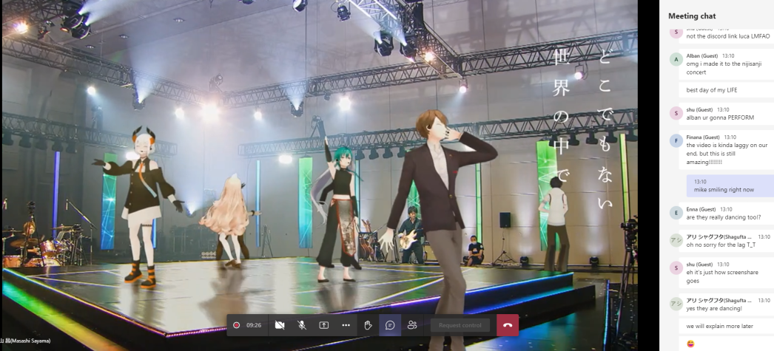Click the red recording indicator icon
The height and width of the screenshot is (351, 774).
[x=237, y=325]
